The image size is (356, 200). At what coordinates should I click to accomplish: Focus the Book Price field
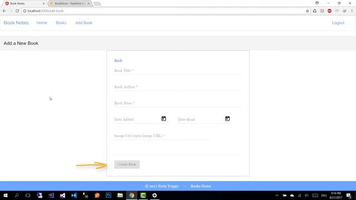[x=178, y=103]
